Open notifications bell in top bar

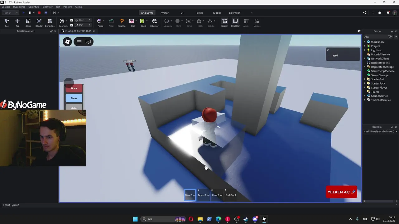[x=388, y=13]
